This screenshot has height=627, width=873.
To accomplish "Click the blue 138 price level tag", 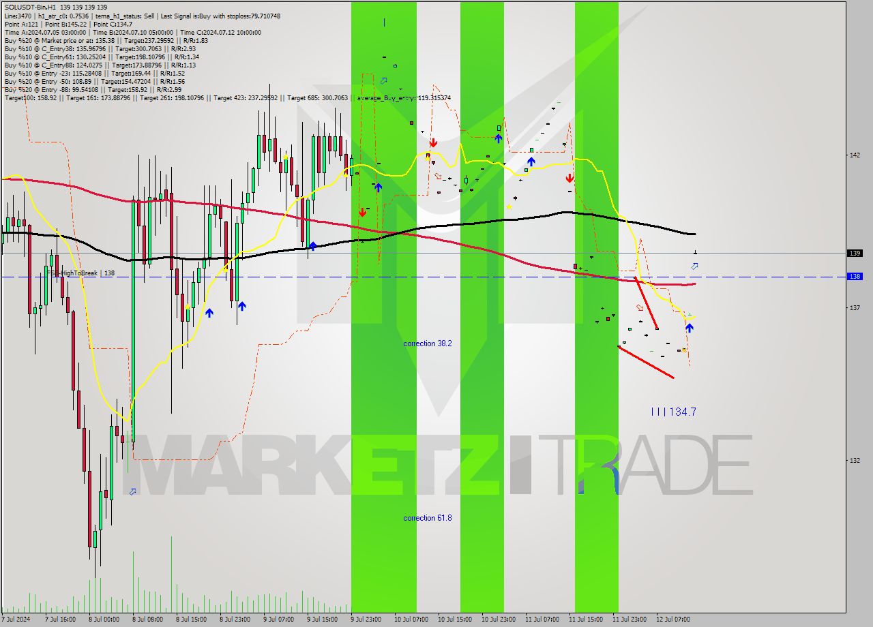I will tap(855, 276).
